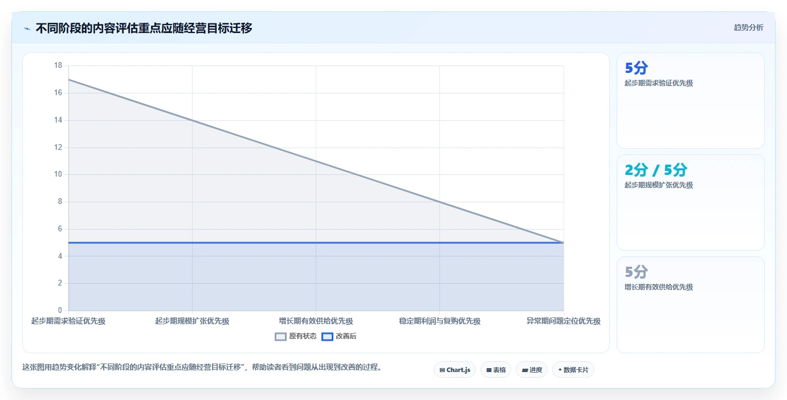
Task: Click the 趋势分析 label in header
Action: (748, 28)
